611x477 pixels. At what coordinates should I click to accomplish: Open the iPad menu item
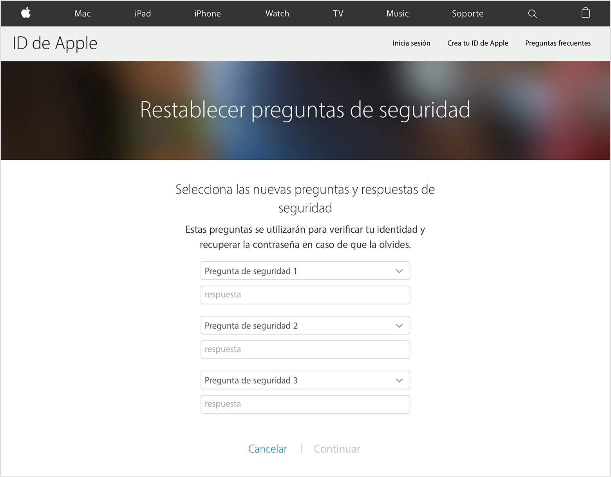tap(143, 14)
